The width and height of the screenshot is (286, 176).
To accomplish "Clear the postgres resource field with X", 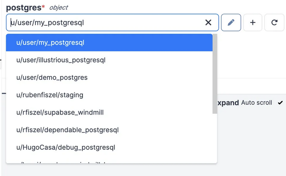I will pyautogui.click(x=208, y=23).
